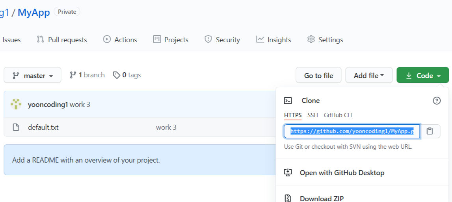Expand the master branch dropdown
452x202 pixels.
[x=33, y=75]
